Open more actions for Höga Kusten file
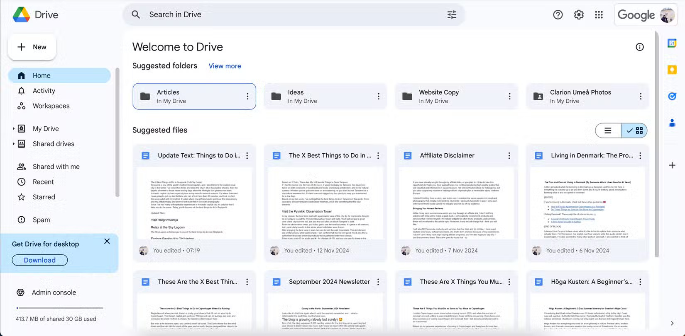685x336 pixels. tap(640, 282)
